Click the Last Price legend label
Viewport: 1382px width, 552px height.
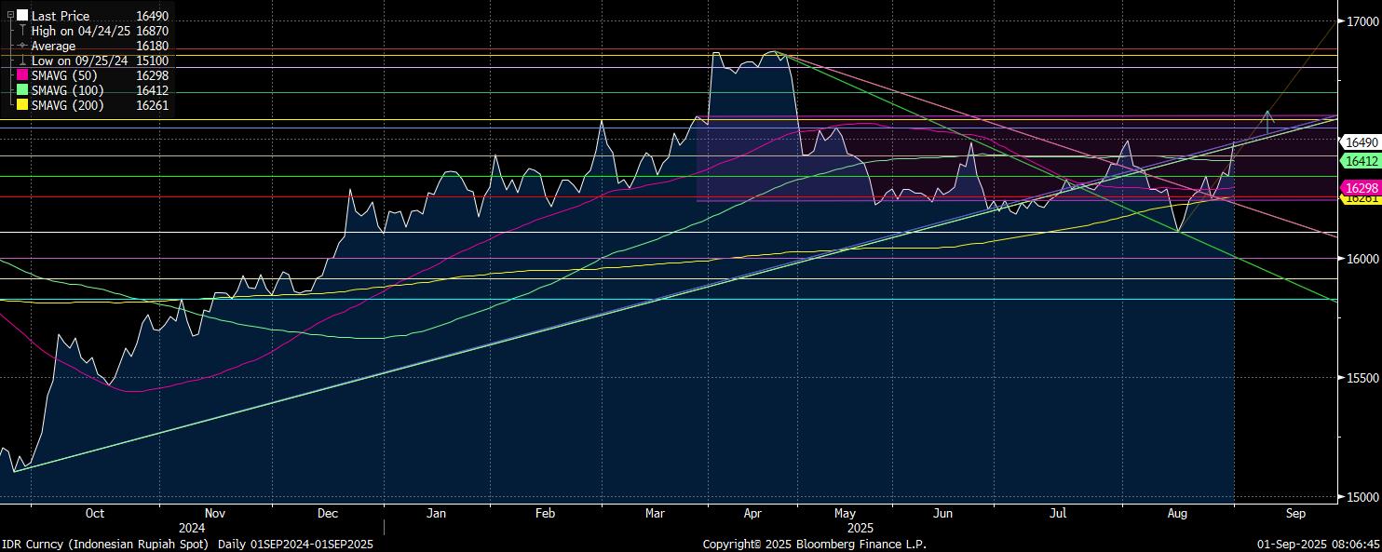click(x=61, y=16)
